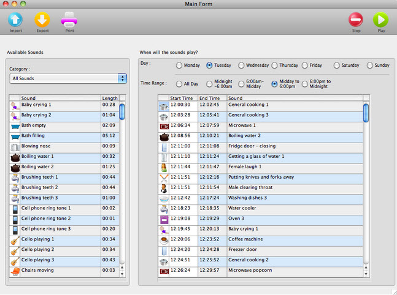The height and width of the screenshot is (295, 397).
Task: Select Baby crying 2 in Available Sounds
Action: 60,115
